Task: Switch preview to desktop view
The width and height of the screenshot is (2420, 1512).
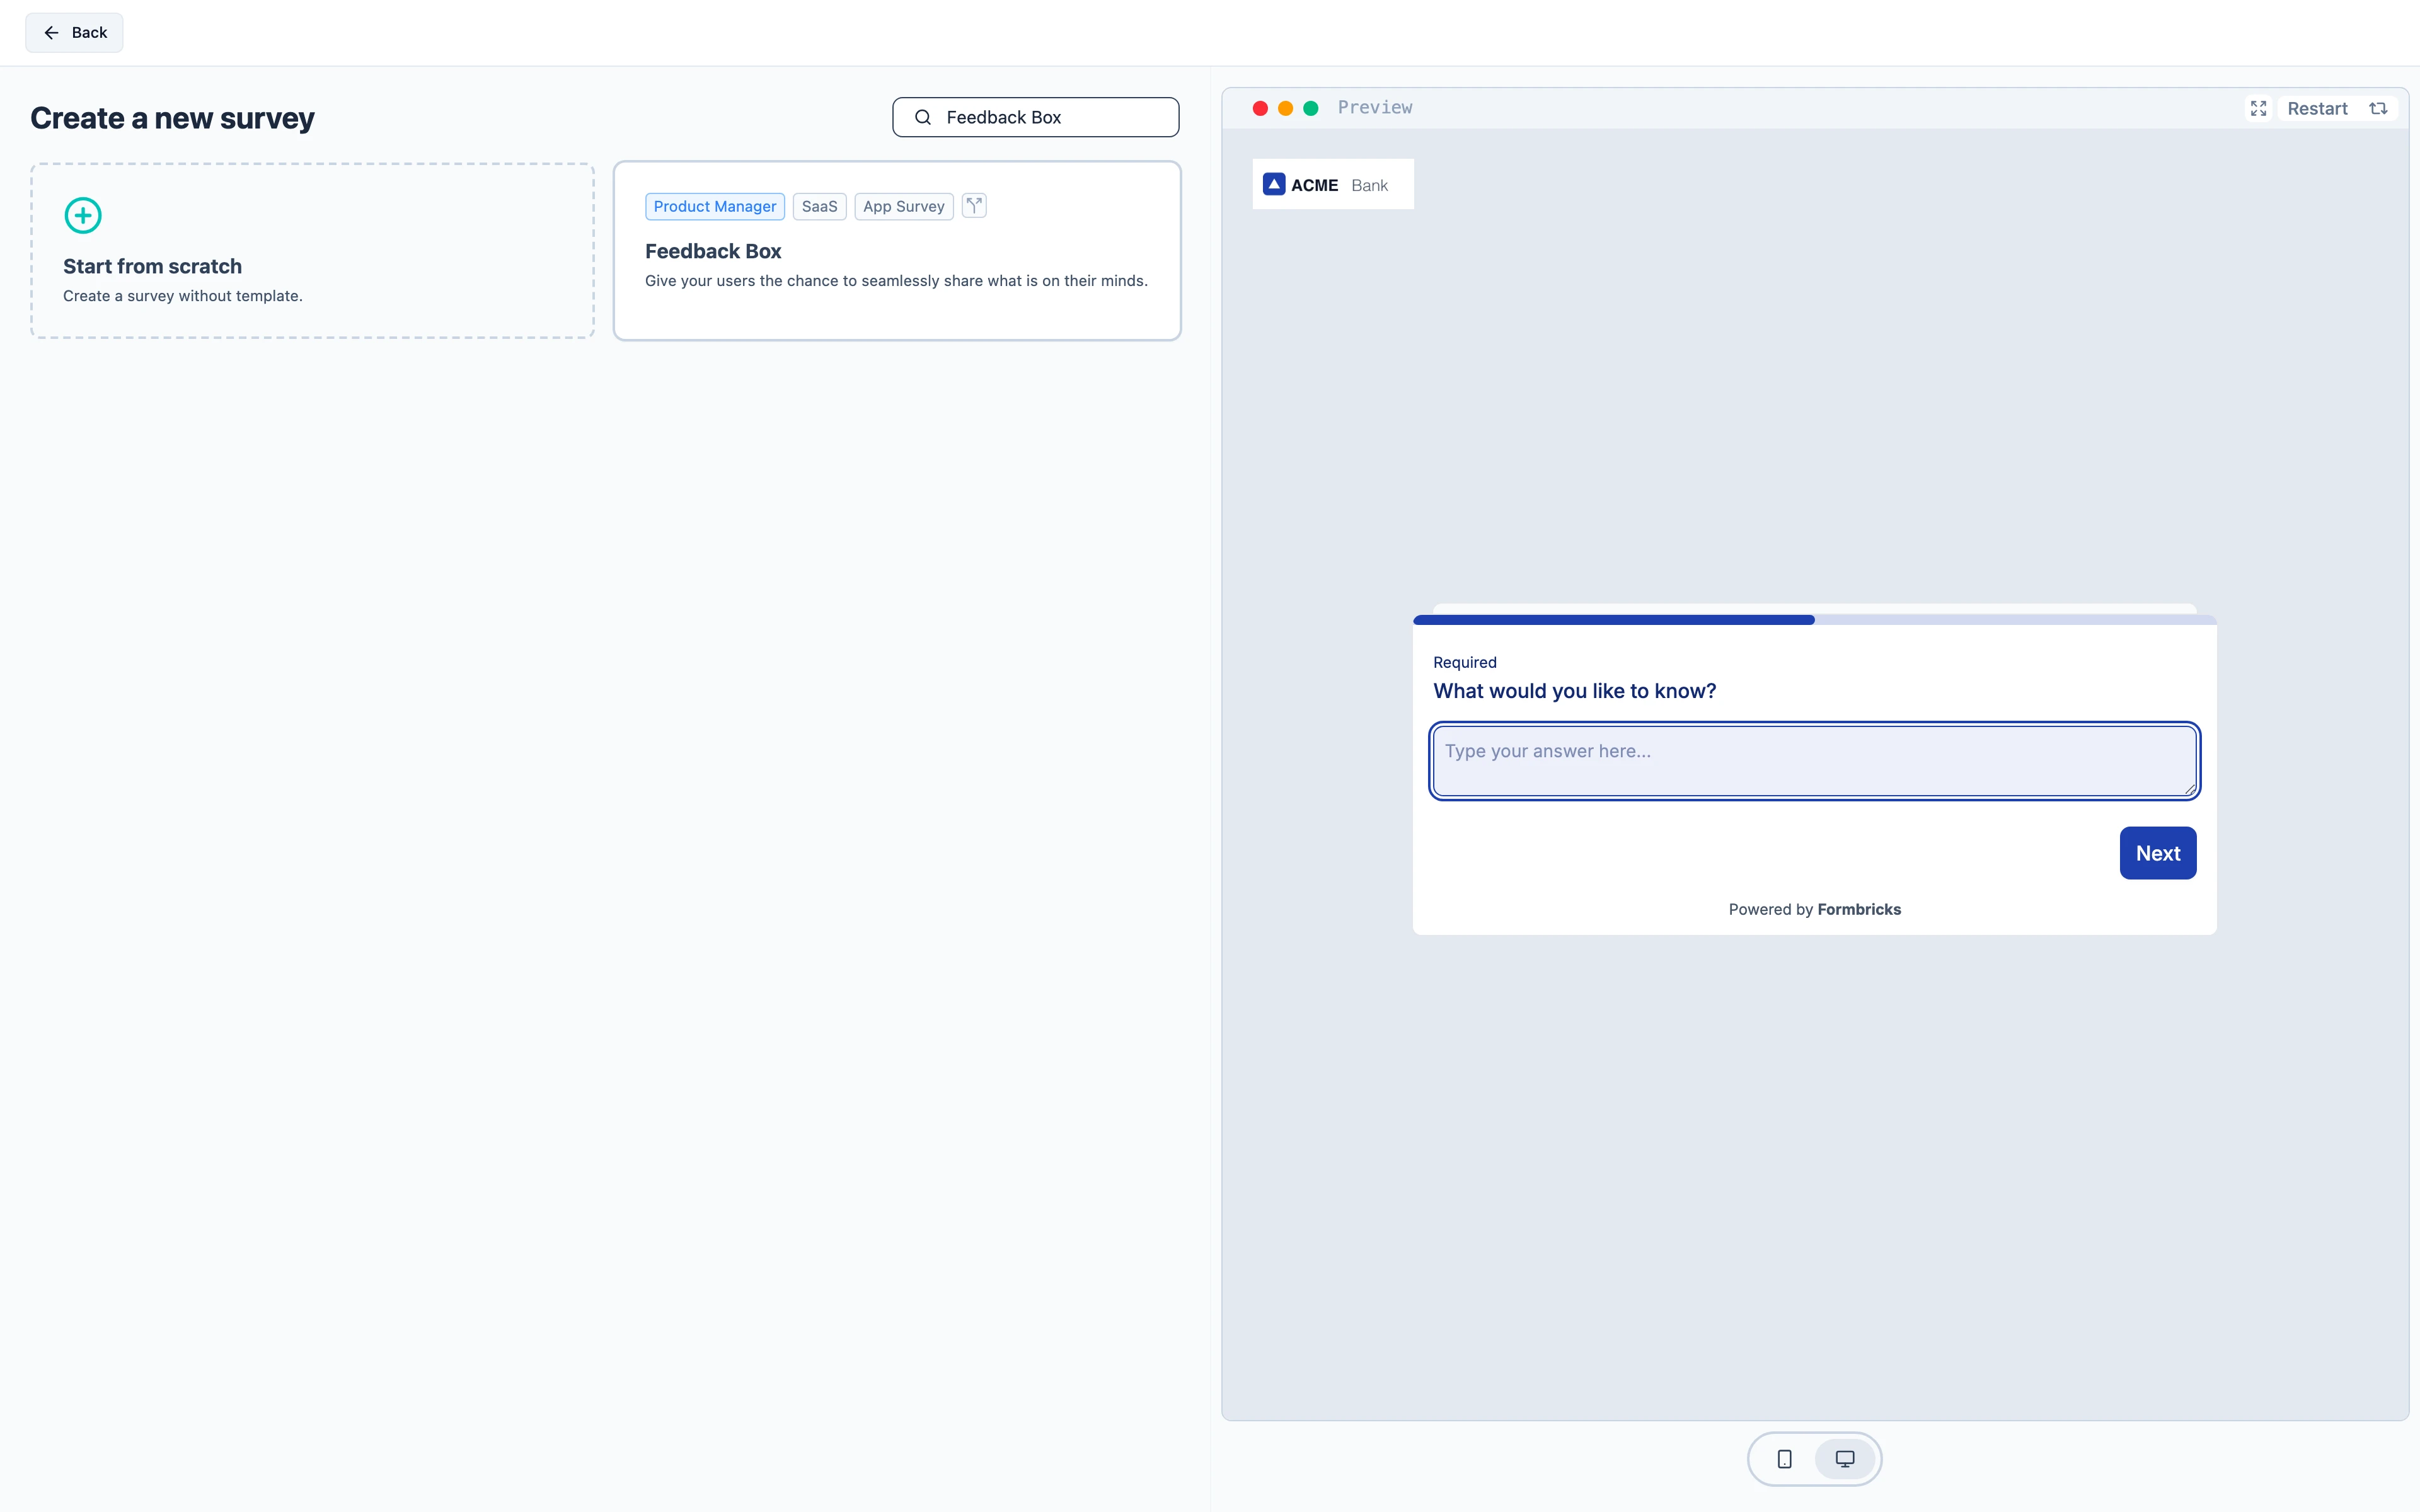Action: coord(1844,1459)
